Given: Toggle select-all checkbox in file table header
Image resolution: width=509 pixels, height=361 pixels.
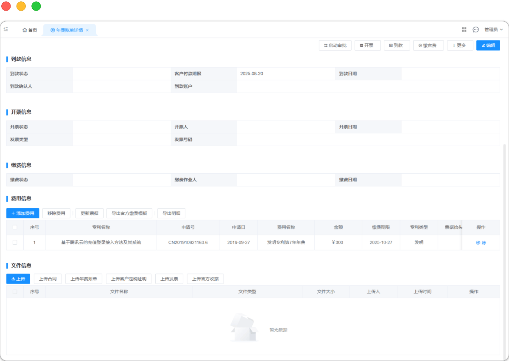Looking at the screenshot, I should 15,292.
